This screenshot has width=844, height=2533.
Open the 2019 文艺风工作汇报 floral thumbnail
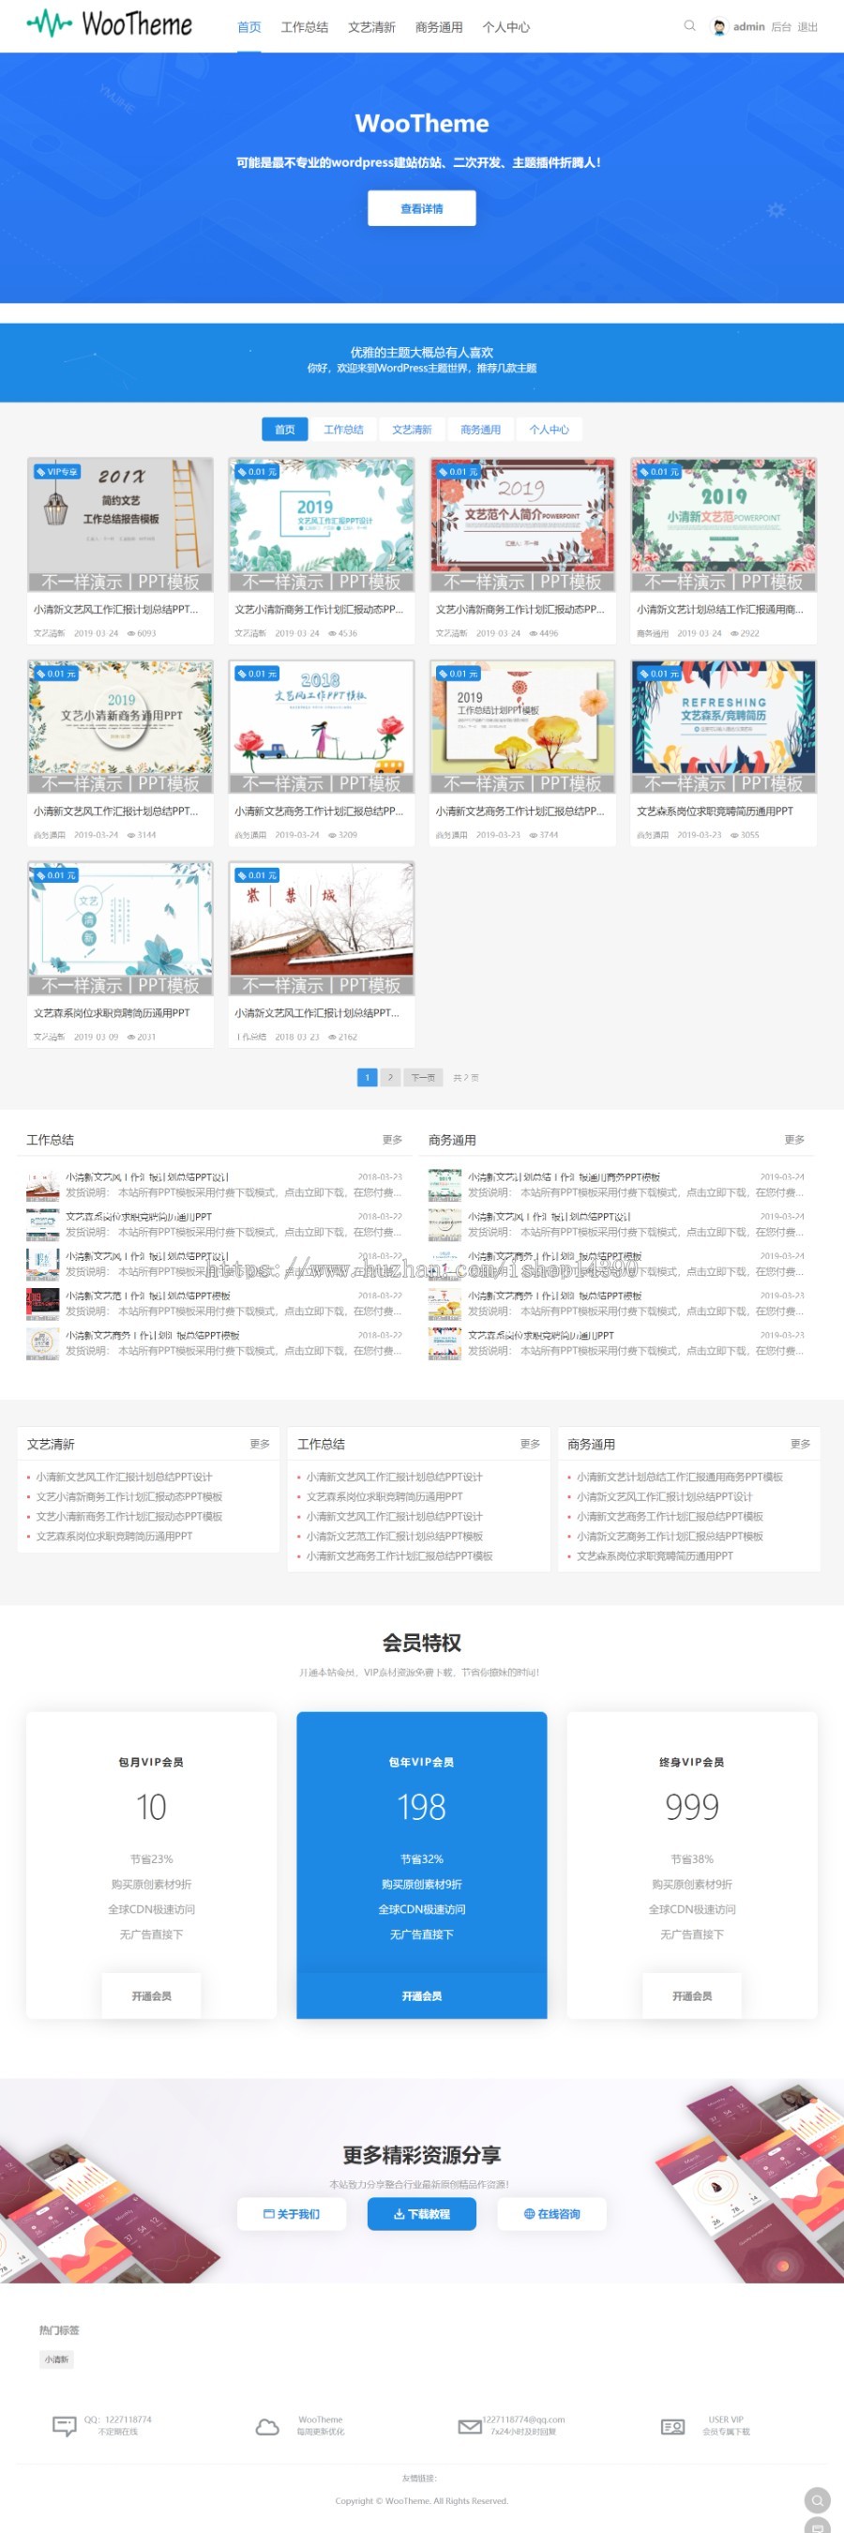[322, 524]
